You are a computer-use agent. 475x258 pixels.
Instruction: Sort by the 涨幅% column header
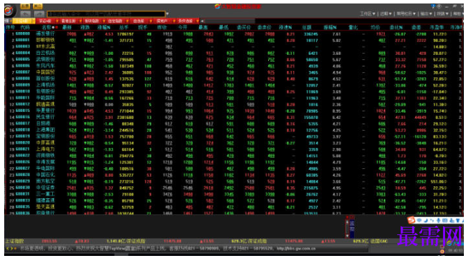pyautogui.click(x=104, y=28)
